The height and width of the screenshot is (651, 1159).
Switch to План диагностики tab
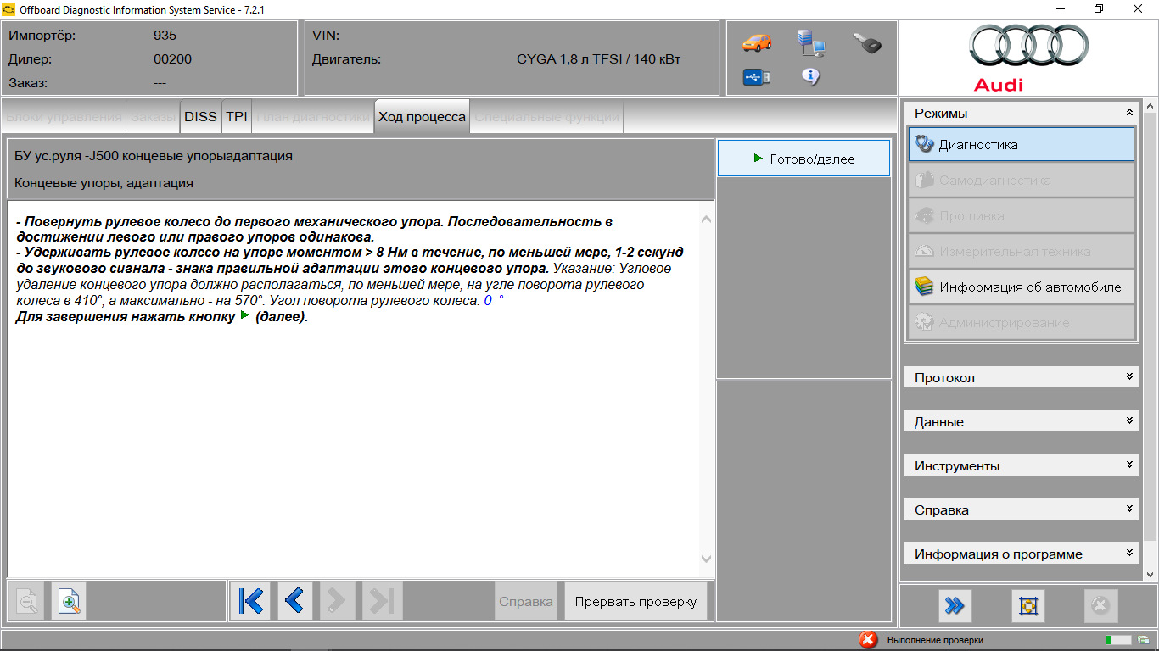click(x=312, y=117)
